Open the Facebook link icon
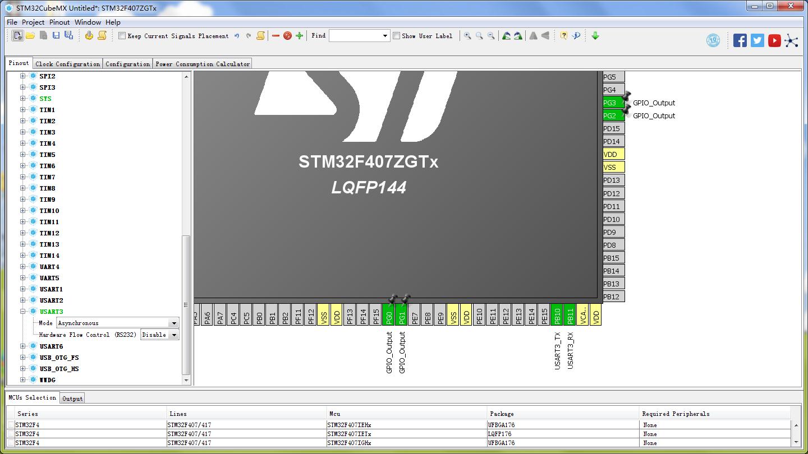The height and width of the screenshot is (454, 808). pos(740,40)
